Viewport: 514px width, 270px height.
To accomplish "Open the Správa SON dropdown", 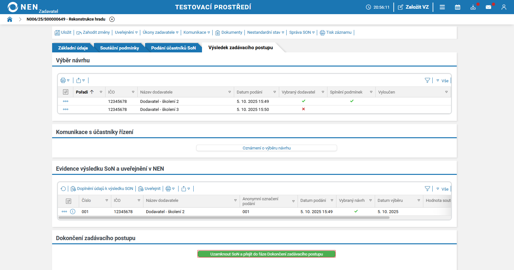I will (x=302, y=32).
